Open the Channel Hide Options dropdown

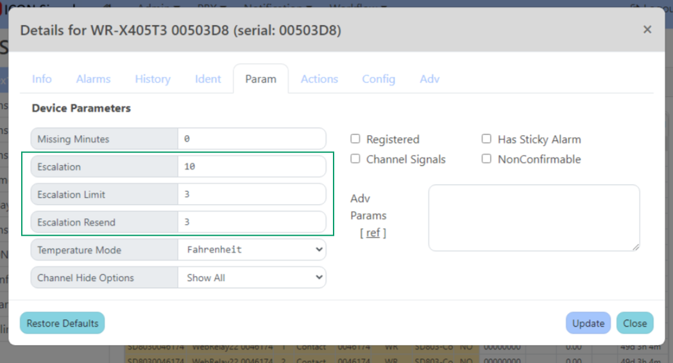(251, 278)
